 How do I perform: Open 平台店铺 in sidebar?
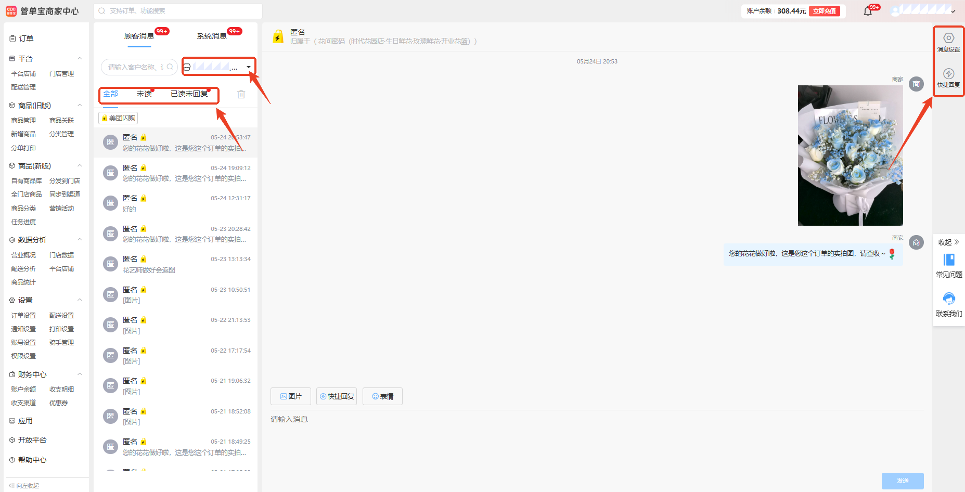point(23,73)
